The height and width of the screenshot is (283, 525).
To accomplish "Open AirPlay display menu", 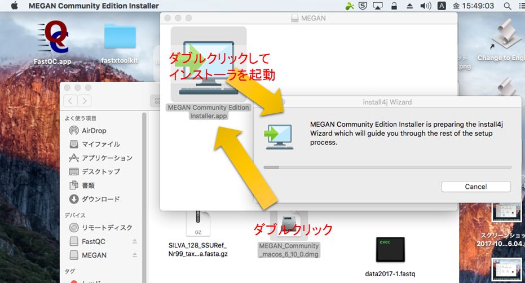I will [378, 6].
